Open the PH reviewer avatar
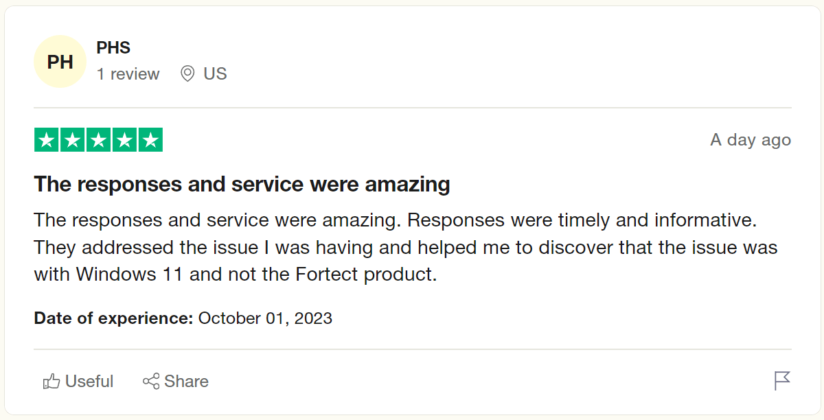This screenshot has width=824, height=420. [x=60, y=62]
